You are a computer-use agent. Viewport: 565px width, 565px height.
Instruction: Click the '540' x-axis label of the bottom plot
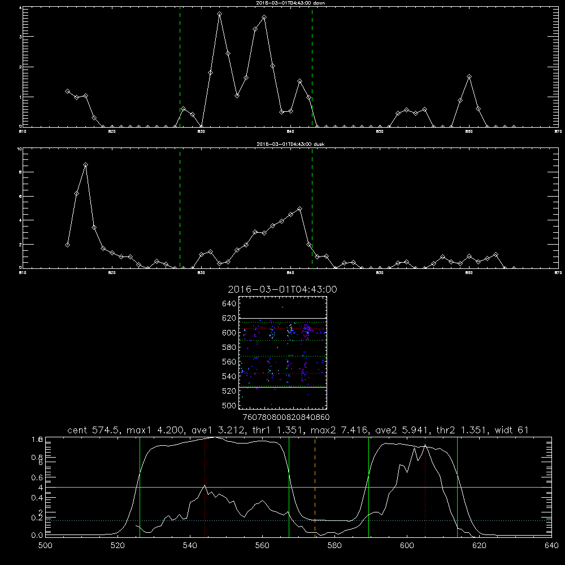190,546
